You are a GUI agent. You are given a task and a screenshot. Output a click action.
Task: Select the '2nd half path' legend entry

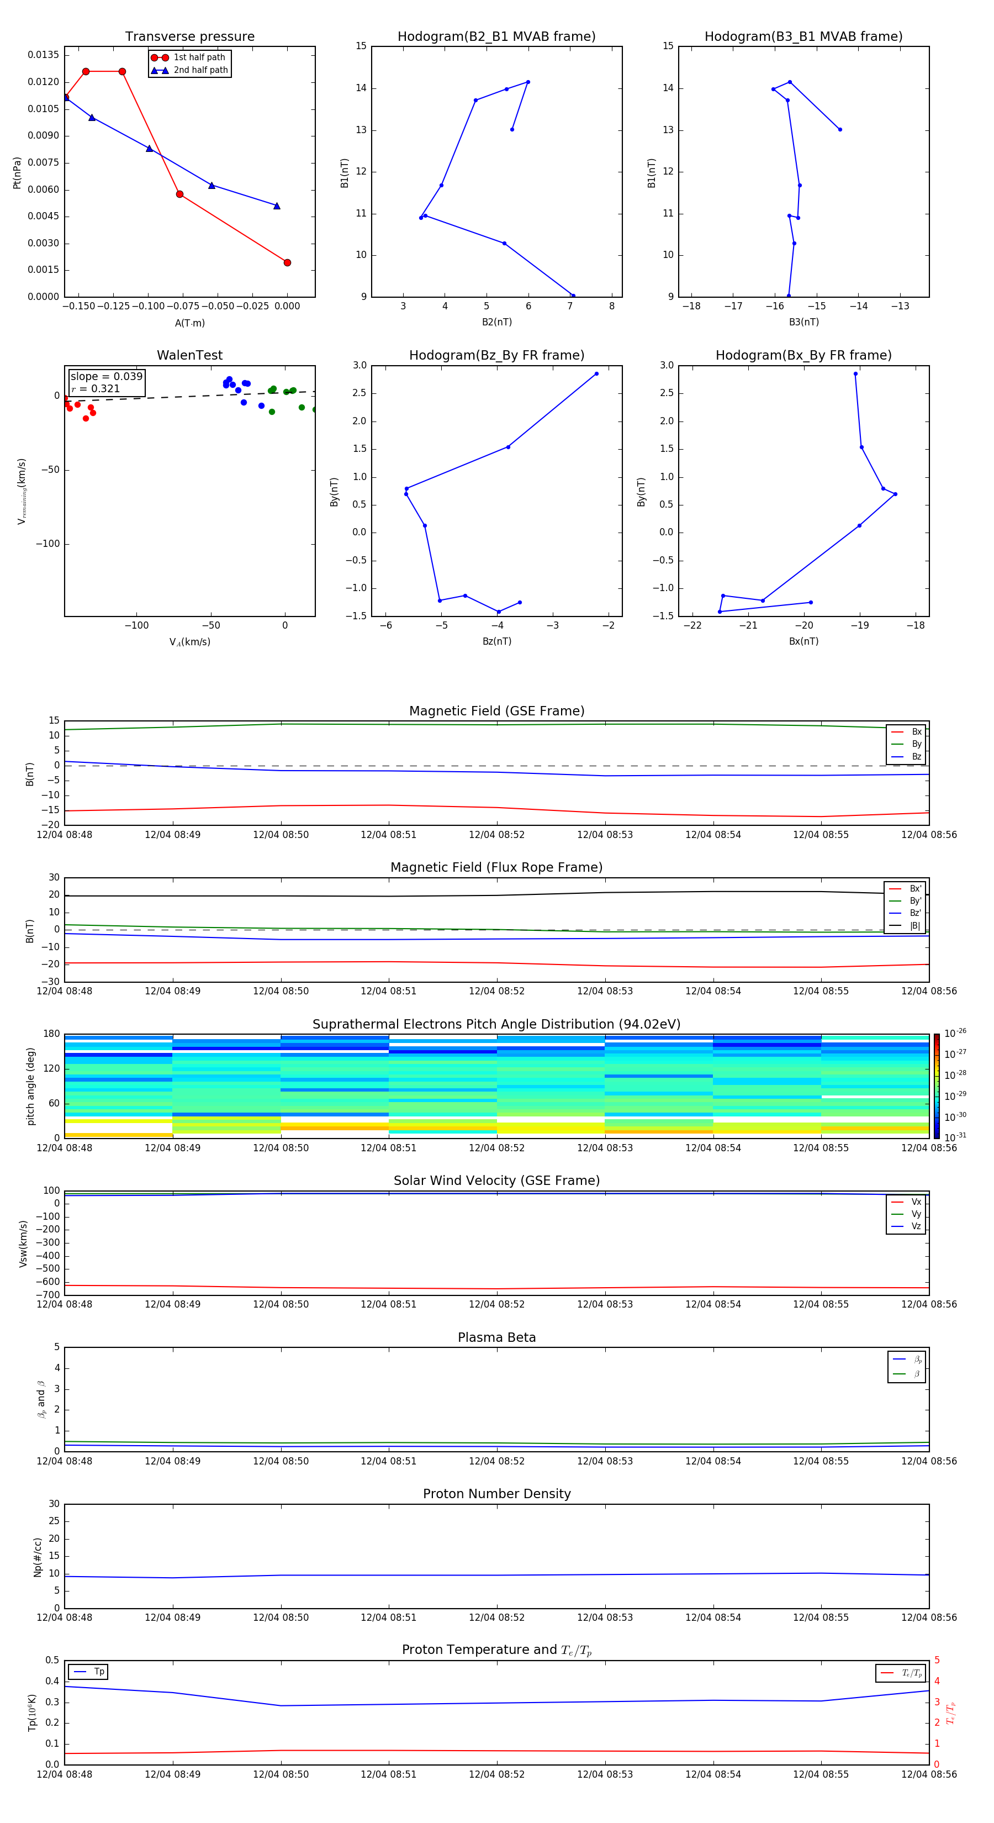(x=189, y=70)
